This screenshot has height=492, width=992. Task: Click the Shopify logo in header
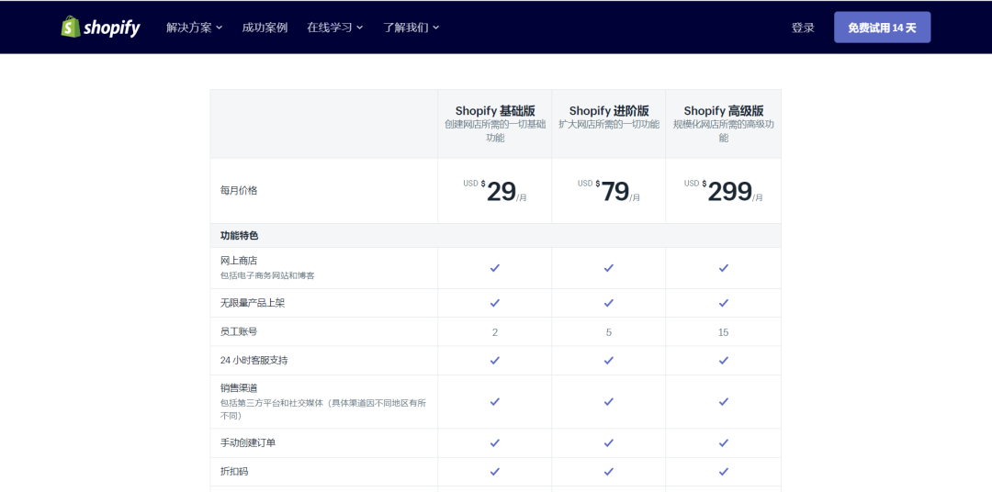click(101, 28)
